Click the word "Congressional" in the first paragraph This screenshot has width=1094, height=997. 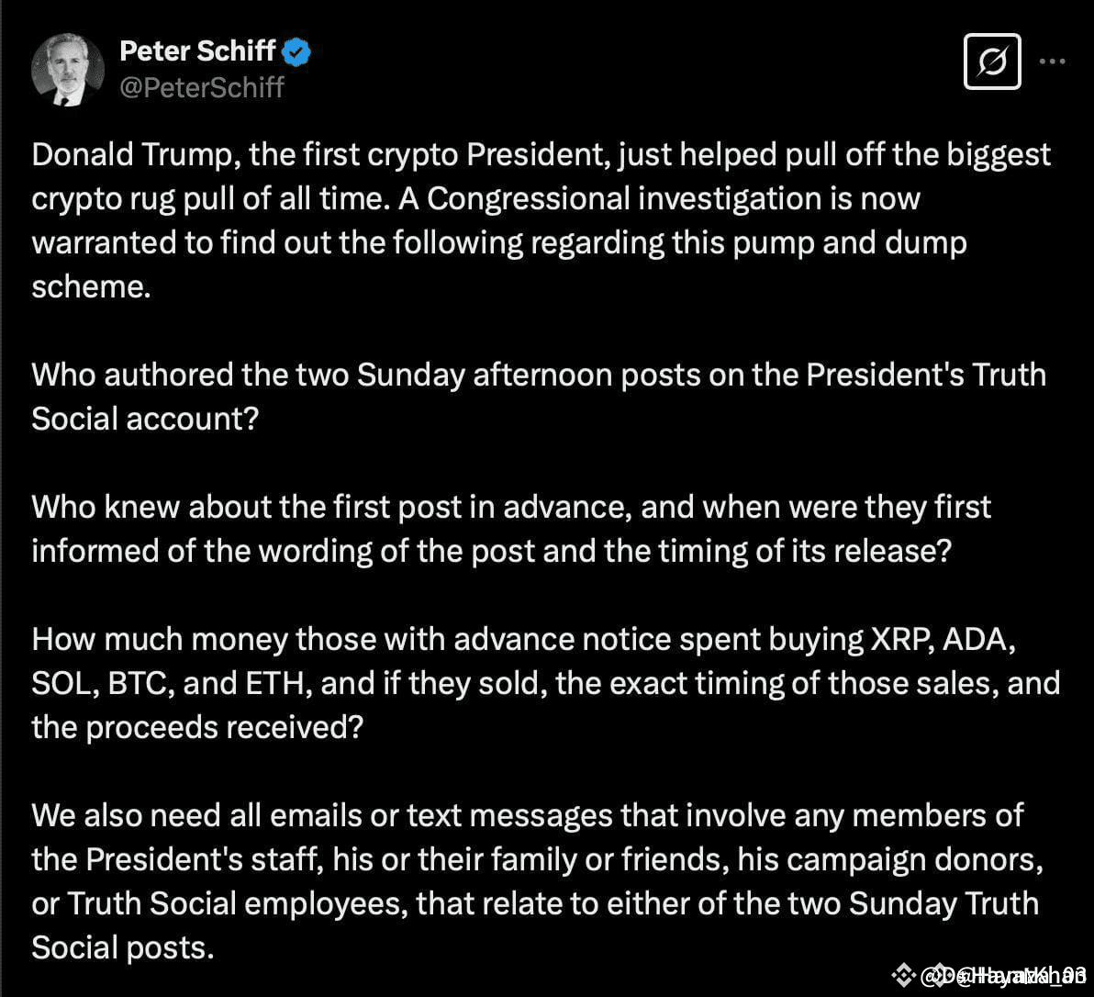tap(528, 199)
